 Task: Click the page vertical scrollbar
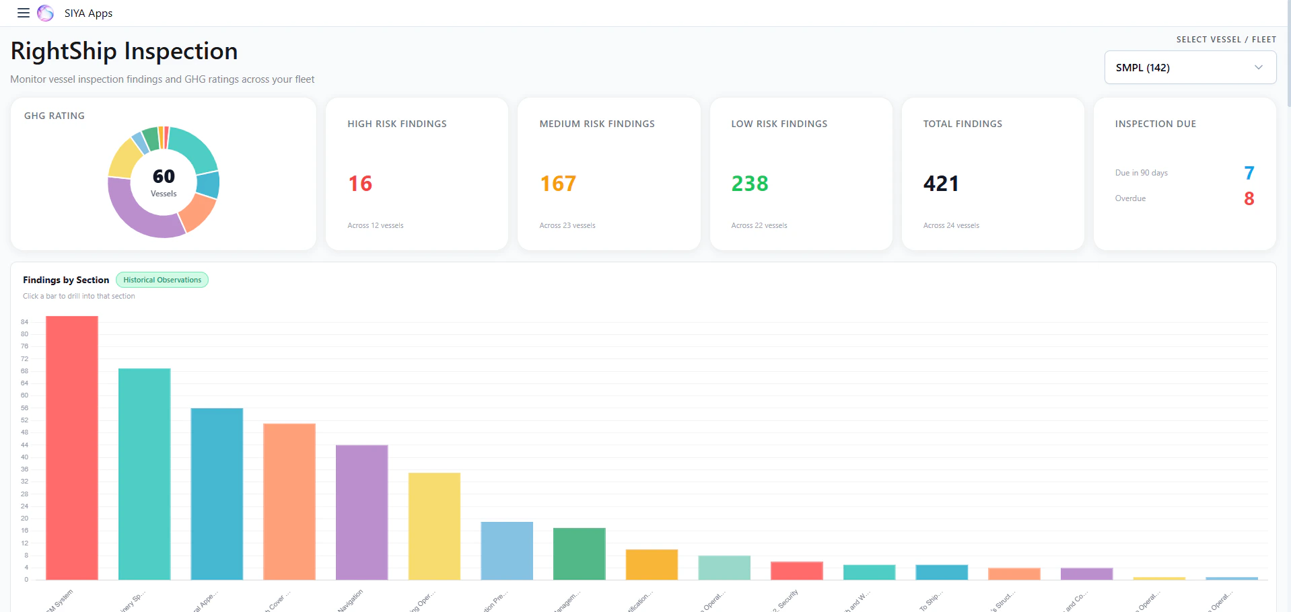coord(1288,54)
